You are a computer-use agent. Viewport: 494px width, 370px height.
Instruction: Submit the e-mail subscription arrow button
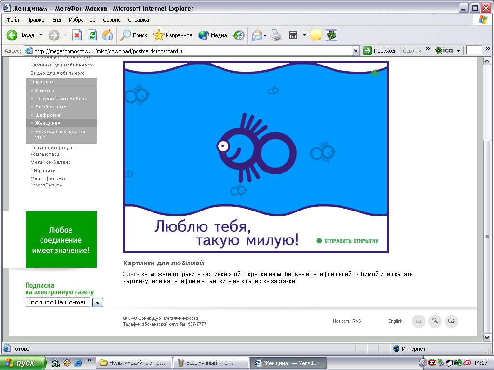(x=97, y=303)
